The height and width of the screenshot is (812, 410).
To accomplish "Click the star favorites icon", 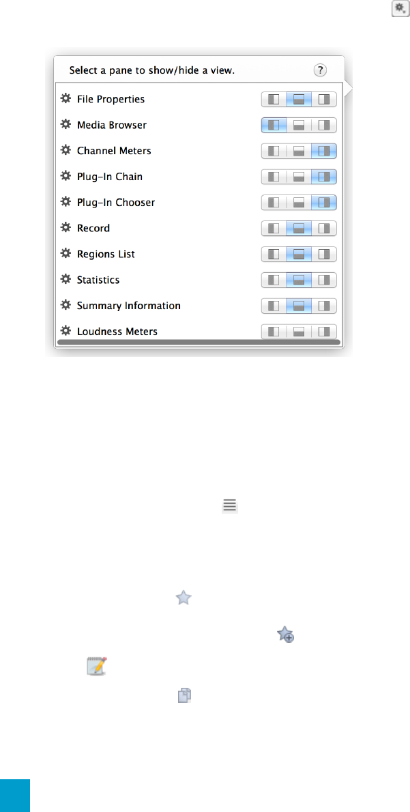I will [x=184, y=598].
